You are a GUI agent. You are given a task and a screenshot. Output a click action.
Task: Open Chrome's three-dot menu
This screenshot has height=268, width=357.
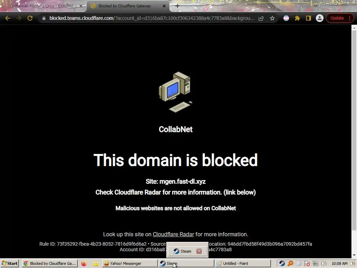pos(349,18)
